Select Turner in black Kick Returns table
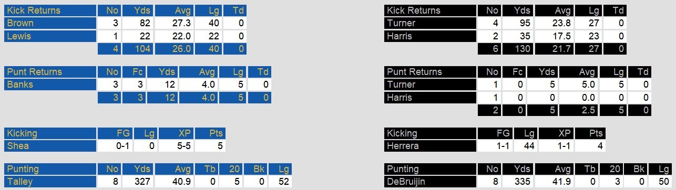 click(x=429, y=23)
